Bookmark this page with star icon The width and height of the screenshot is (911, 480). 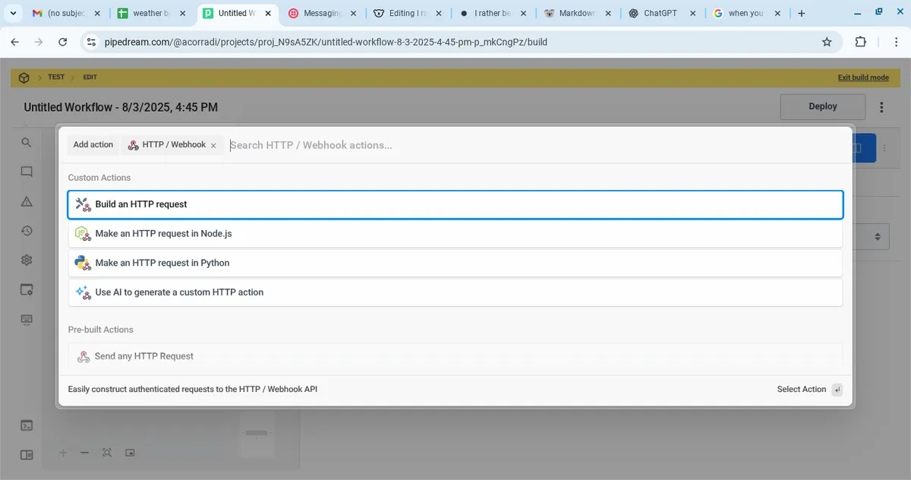827,43
